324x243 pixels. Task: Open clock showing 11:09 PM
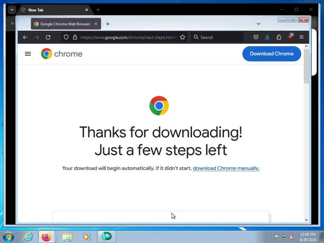click(x=308, y=237)
